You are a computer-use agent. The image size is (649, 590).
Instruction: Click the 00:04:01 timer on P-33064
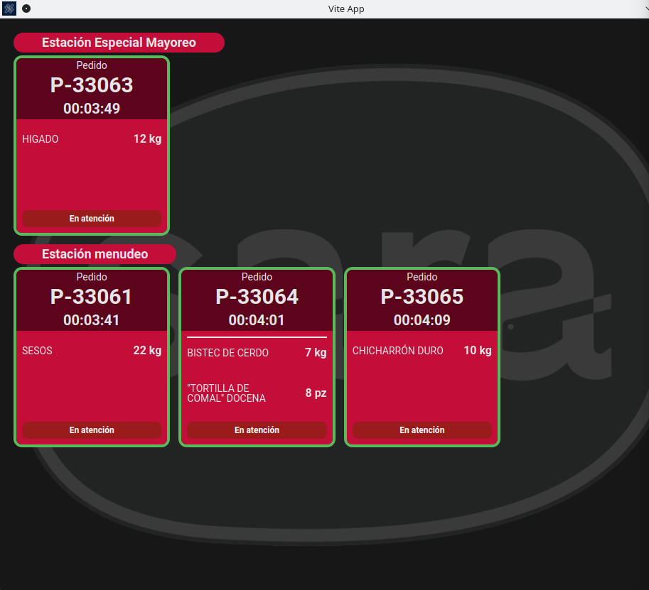point(257,320)
